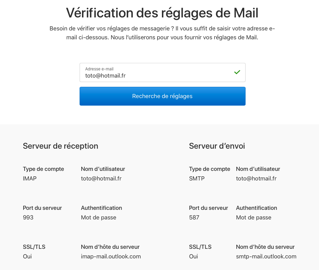This screenshot has height=270, width=319.
Task: Click the outgoing server port 587
Action: 194,217
